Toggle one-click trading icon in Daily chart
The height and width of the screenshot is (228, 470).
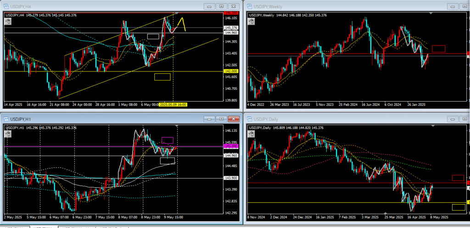[252, 134]
